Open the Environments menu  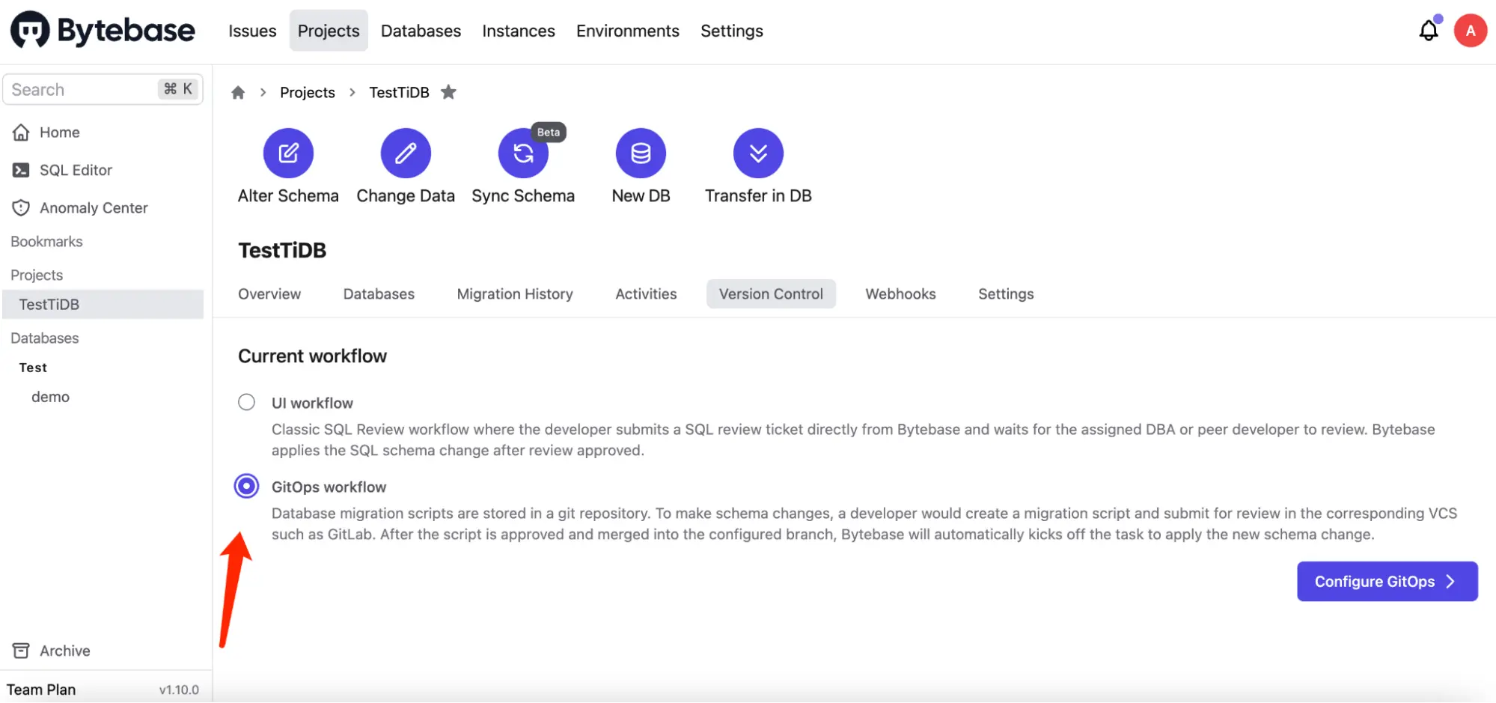click(x=628, y=31)
